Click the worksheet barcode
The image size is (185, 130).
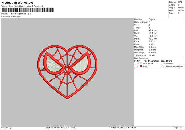[x=28, y=10]
